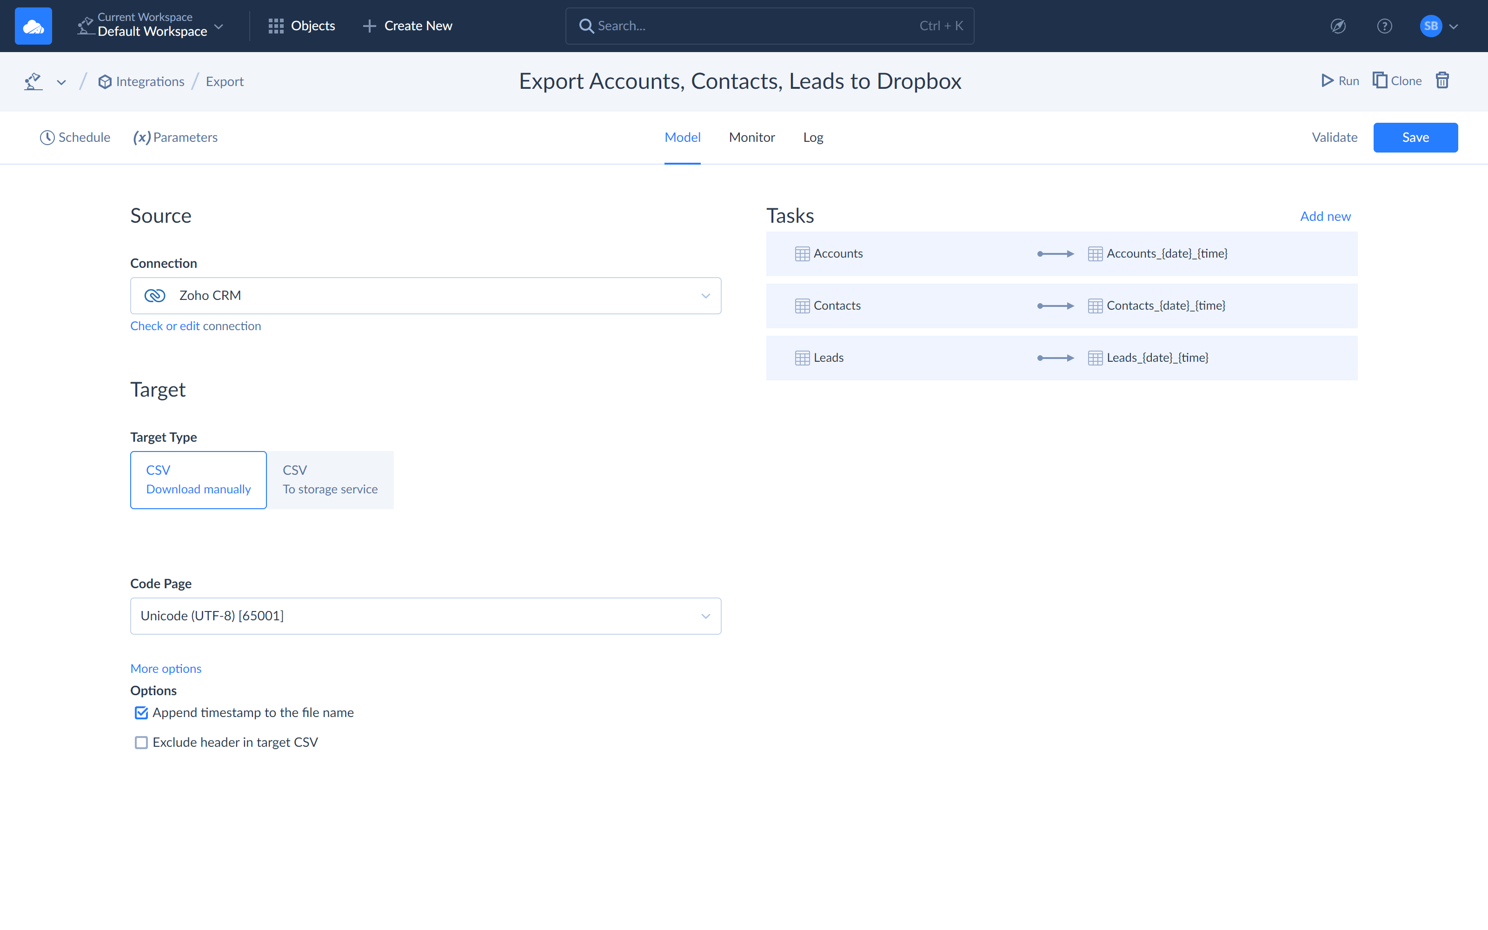Switch to the Log tab
1488x930 pixels.
[812, 137]
